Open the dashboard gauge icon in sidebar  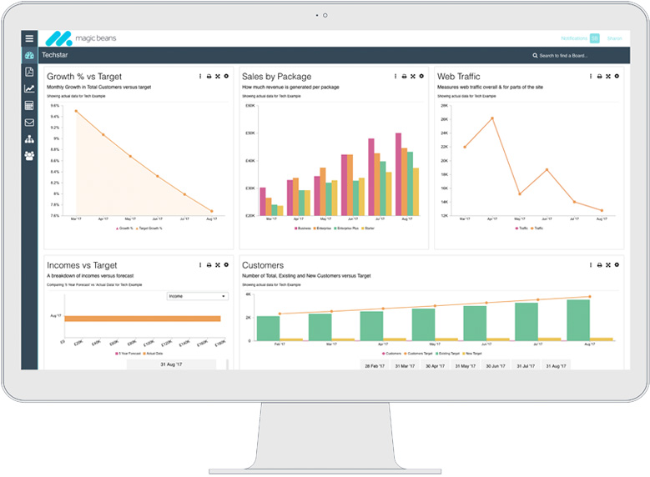coord(29,56)
